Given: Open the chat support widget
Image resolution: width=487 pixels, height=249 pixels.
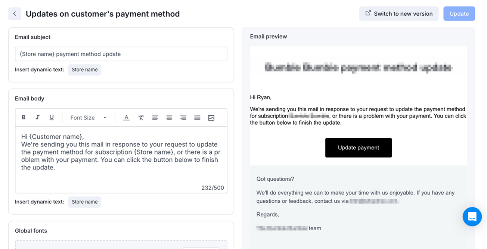Looking at the screenshot, I should click(x=472, y=217).
